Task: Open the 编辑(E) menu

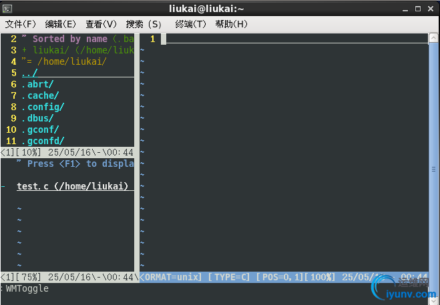Action: point(60,24)
